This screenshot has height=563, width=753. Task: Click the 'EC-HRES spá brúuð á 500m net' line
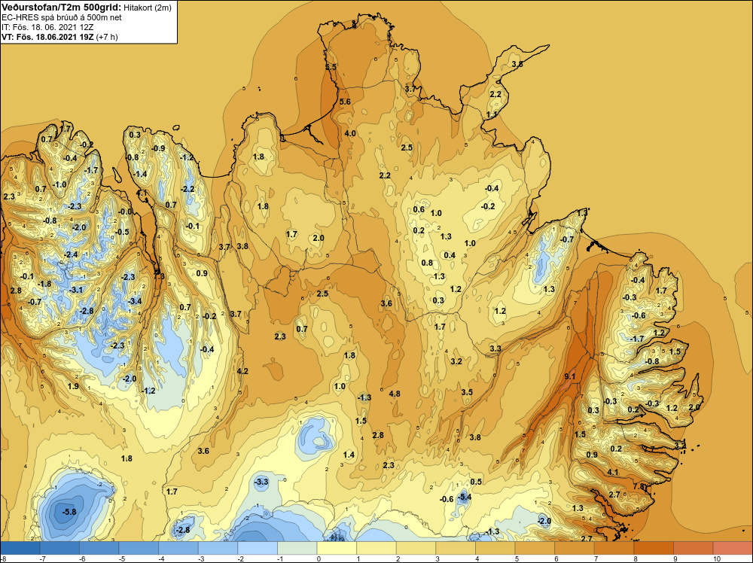pyautogui.click(x=62, y=17)
